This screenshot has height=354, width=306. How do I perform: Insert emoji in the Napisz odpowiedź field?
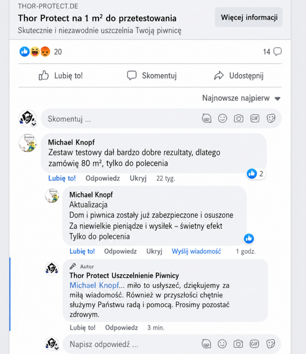222,344
